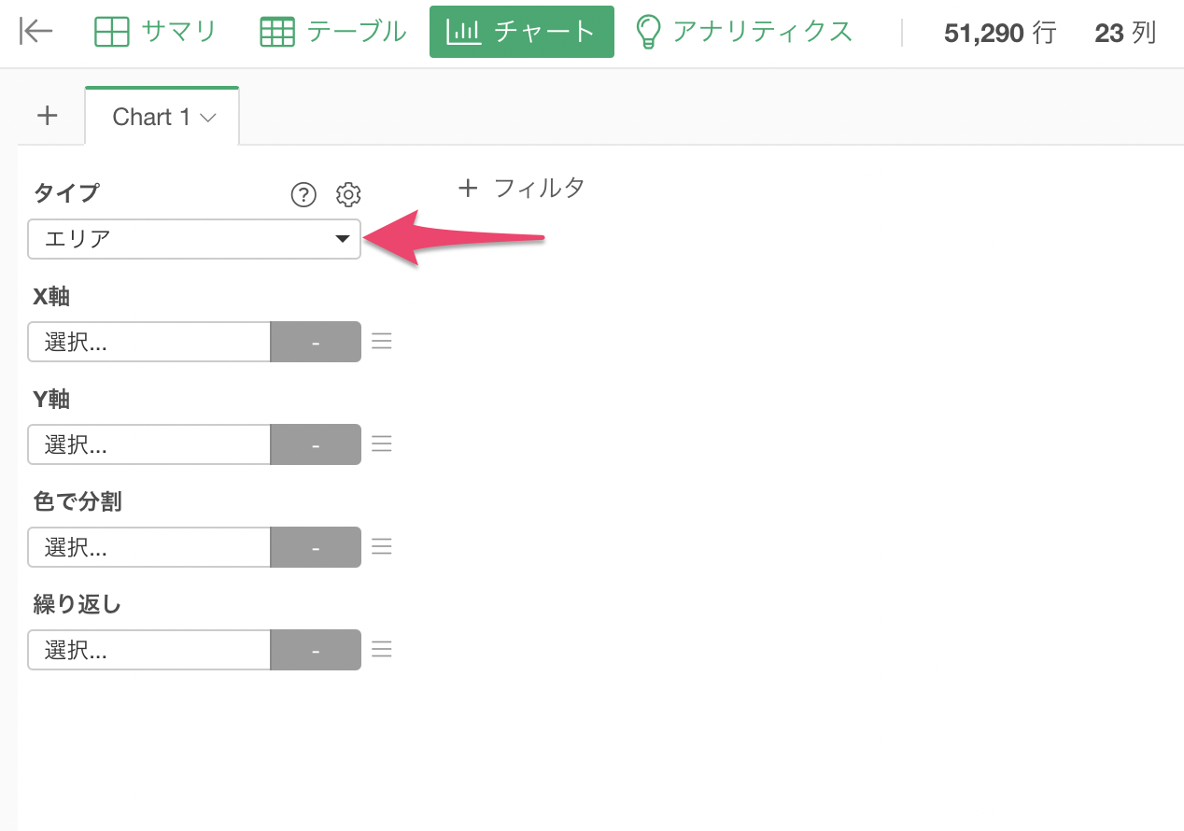Viewport: 1184px width, 831px height.
Task: Switch to the テーブル view
Action: [332, 32]
